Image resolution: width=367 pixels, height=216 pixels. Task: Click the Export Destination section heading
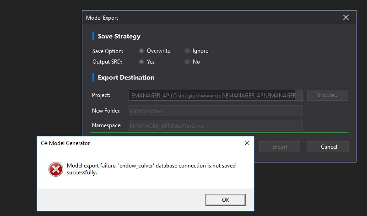(x=126, y=77)
